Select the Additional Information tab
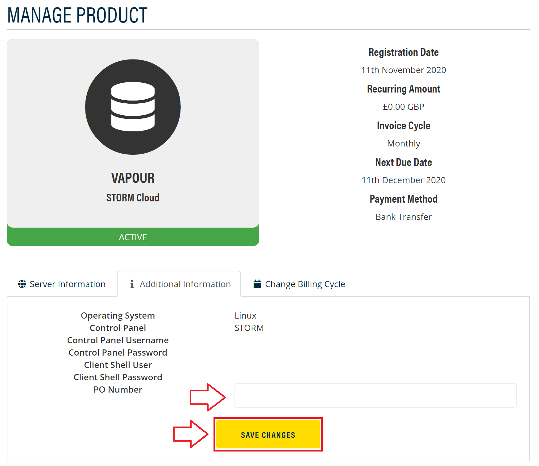 click(x=179, y=284)
